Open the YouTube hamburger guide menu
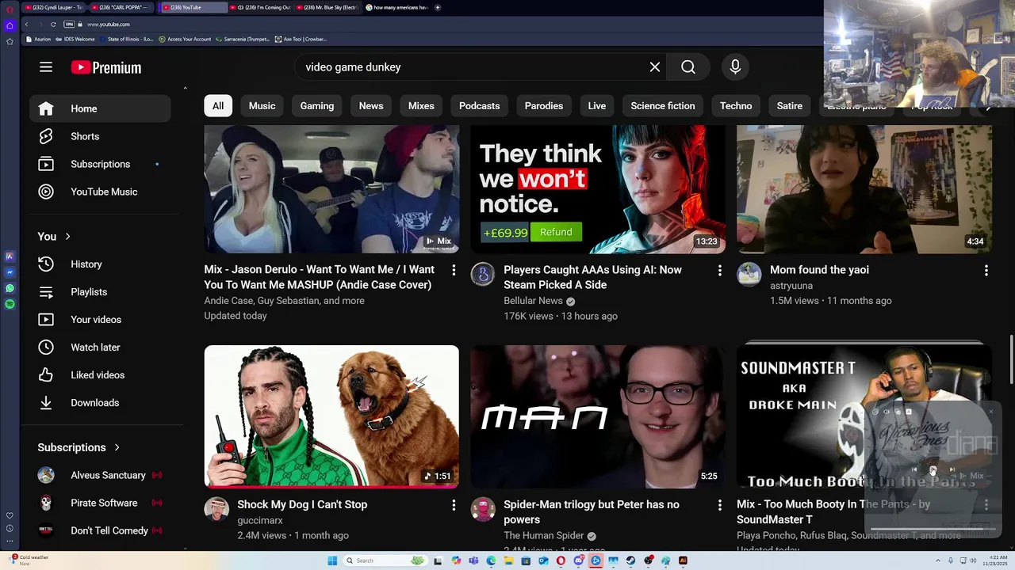 coord(46,67)
